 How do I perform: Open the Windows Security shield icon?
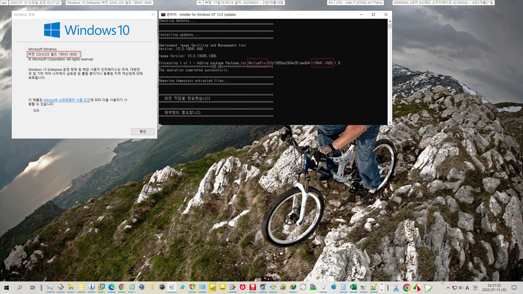[x=192, y=287]
